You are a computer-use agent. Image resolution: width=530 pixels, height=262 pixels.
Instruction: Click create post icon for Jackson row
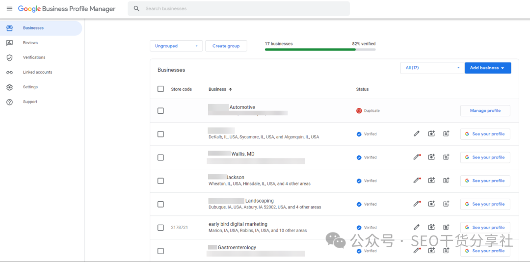click(446, 181)
